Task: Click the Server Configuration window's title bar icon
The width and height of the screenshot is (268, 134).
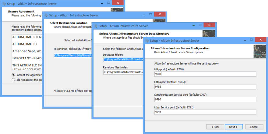Action: tap(147, 41)
